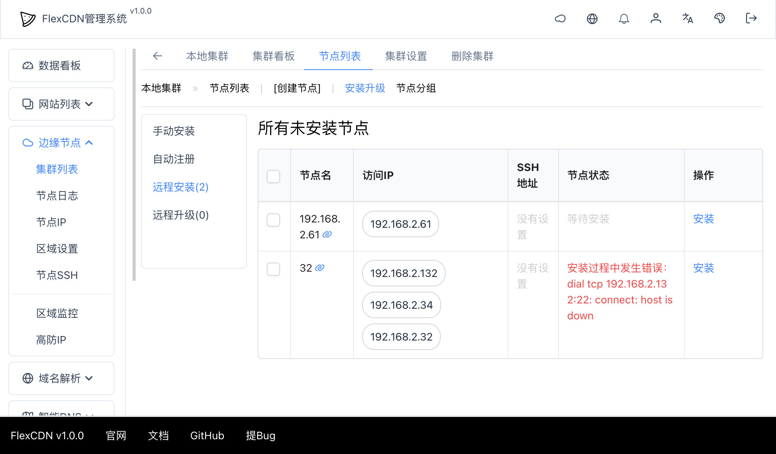Open the user profile icon
The image size is (776, 454).
click(x=656, y=19)
